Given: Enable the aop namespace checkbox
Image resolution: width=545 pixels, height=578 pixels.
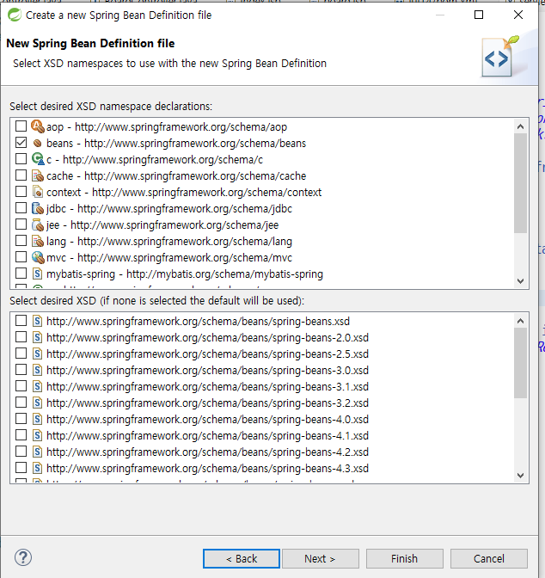Looking at the screenshot, I should (21, 126).
